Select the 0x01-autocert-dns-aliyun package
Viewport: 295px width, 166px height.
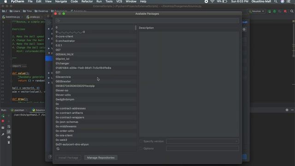click(95, 144)
